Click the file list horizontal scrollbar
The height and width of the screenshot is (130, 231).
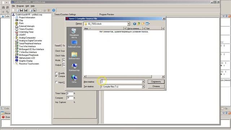[x=119, y=77]
